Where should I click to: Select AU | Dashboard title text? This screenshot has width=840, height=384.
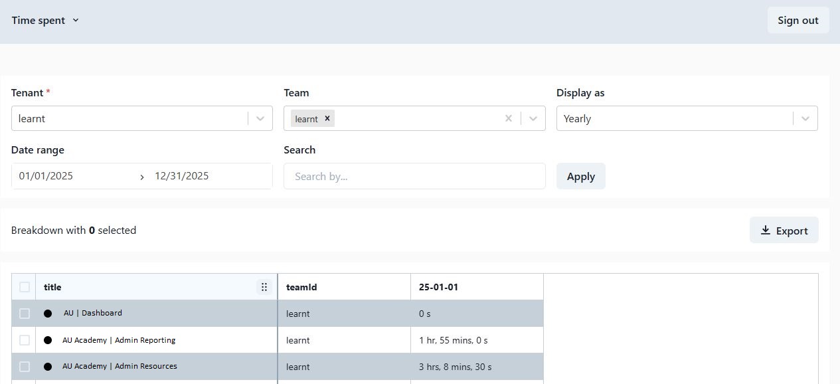tap(93, 313)
